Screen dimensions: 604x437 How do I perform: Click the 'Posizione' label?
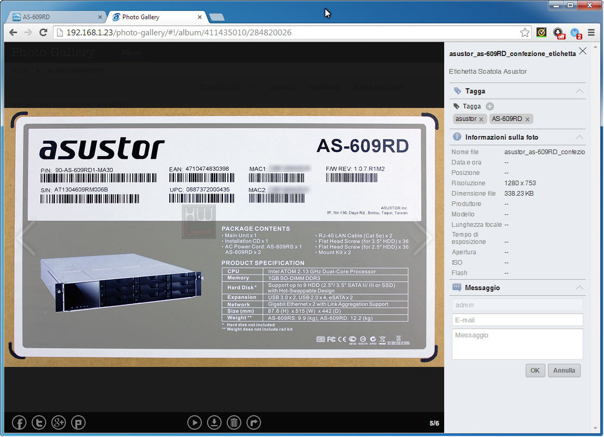(465, 173)
